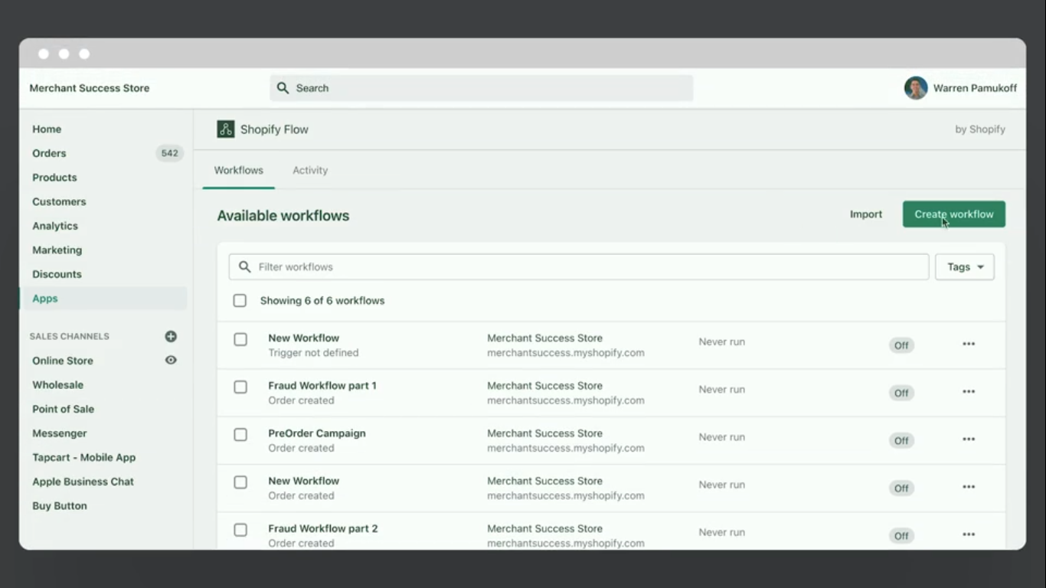Open Online Store sales channel
Image resolution: width=1046 pixels, height=588 pixels.
click(63, 361)
